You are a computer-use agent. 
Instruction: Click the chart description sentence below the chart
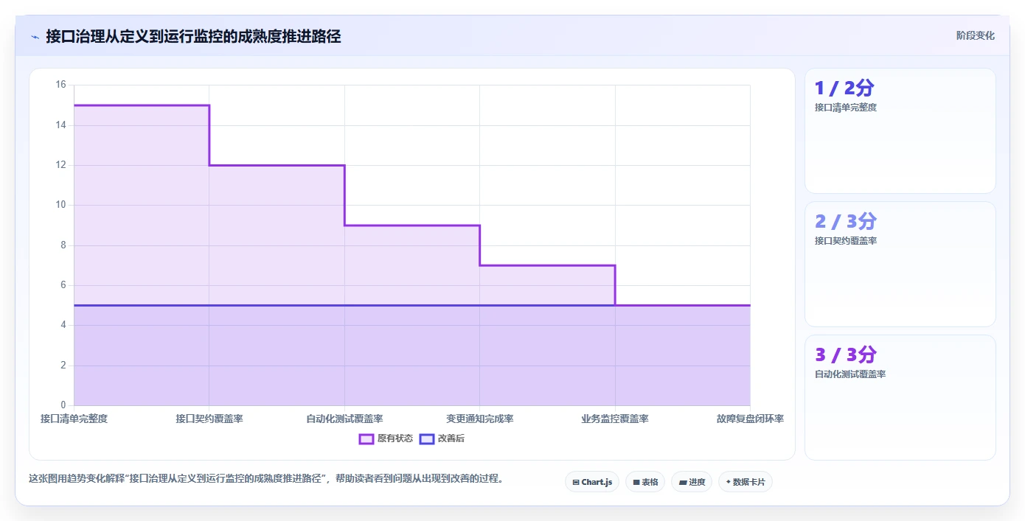[x=267, y=478]
